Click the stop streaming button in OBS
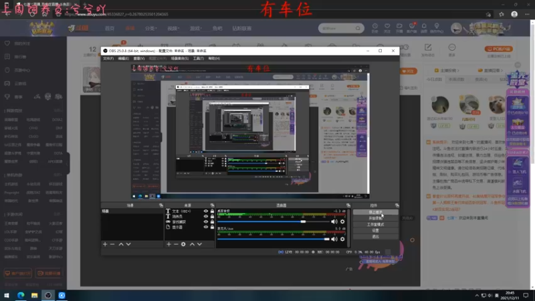The width and height of the screenshot is (535, 301). [x=375, y=212]
